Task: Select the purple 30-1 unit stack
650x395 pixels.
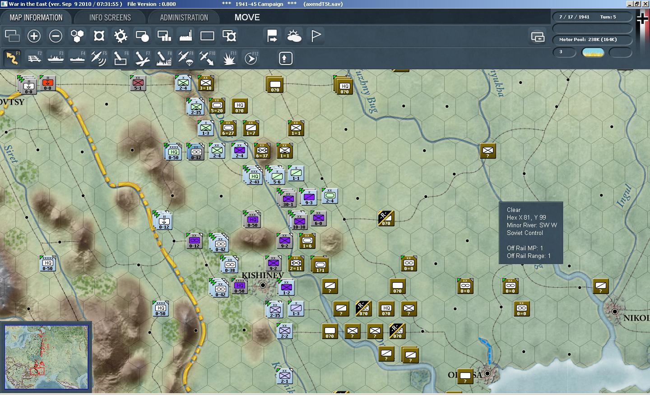Action: tap(288, 197)
